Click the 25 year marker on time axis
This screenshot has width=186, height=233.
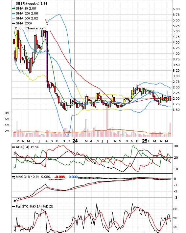click(x=145, y=141)
